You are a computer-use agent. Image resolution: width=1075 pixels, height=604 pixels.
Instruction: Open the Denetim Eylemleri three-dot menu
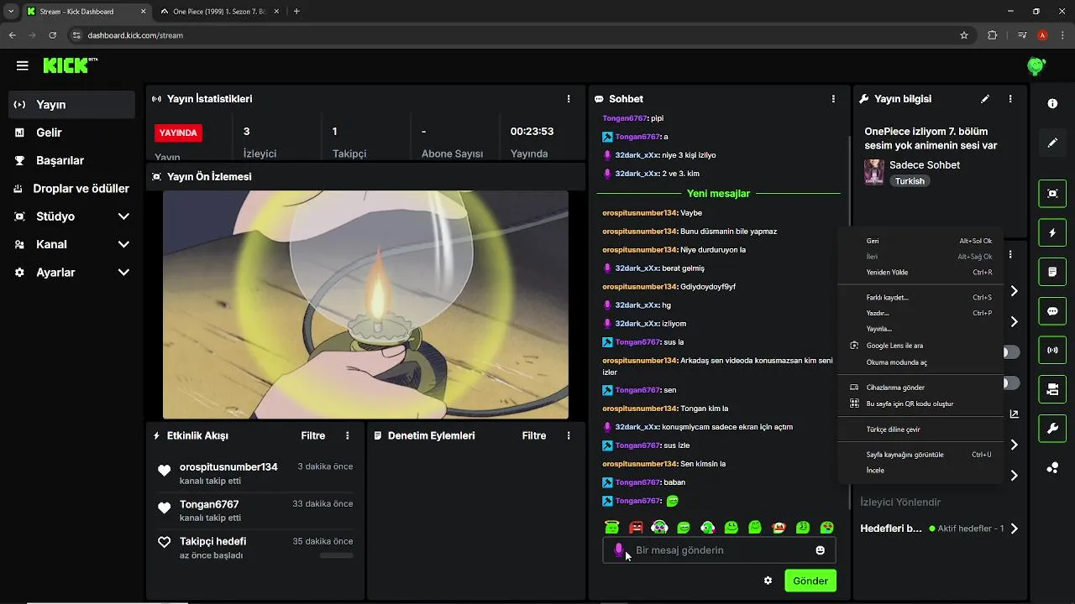point(569,436)
